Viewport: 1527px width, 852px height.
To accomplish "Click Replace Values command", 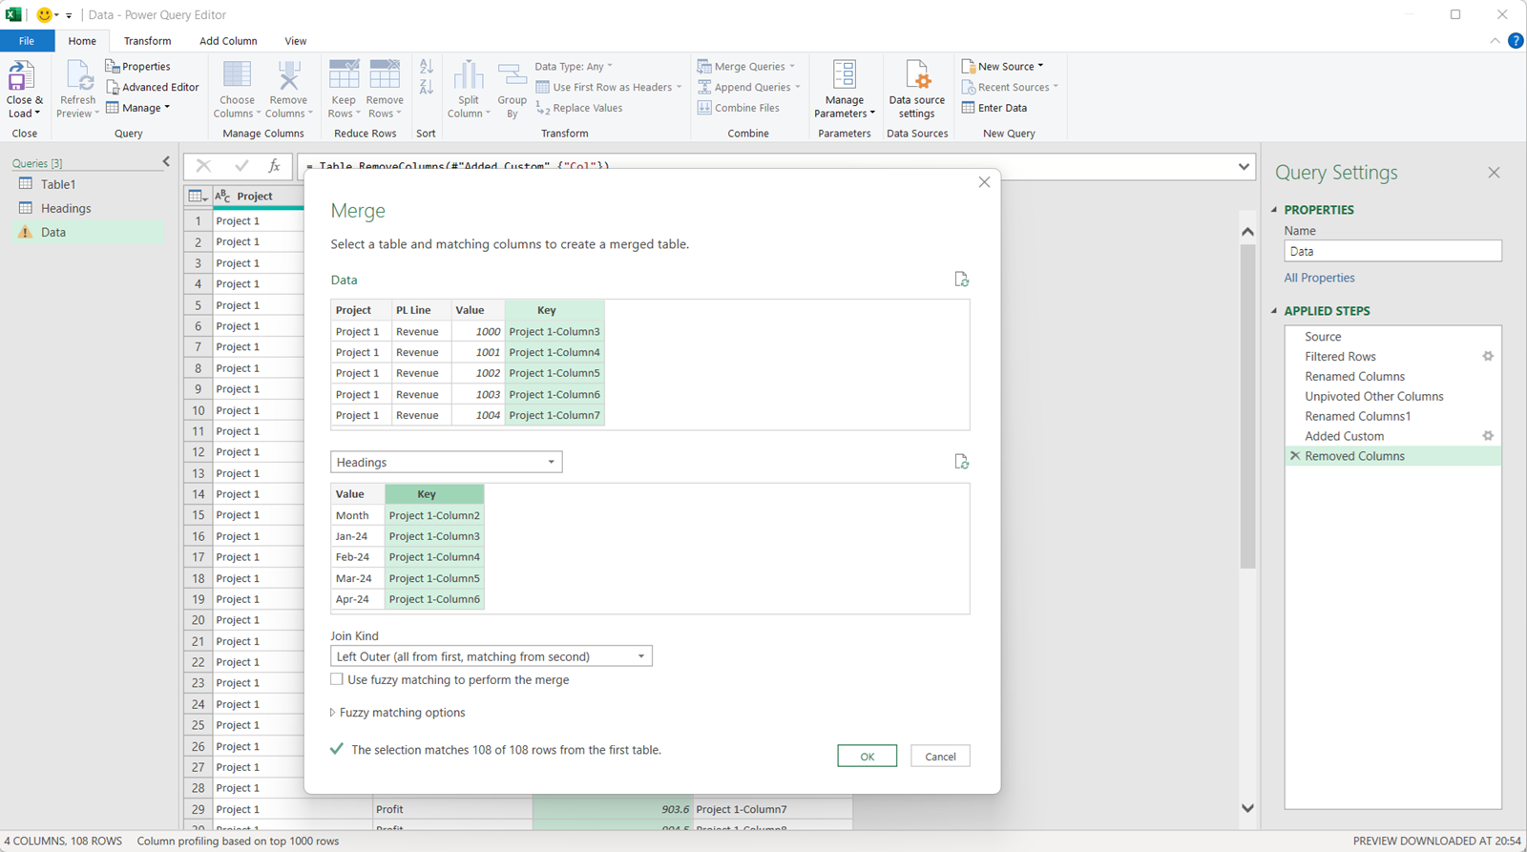I will 579,108.
